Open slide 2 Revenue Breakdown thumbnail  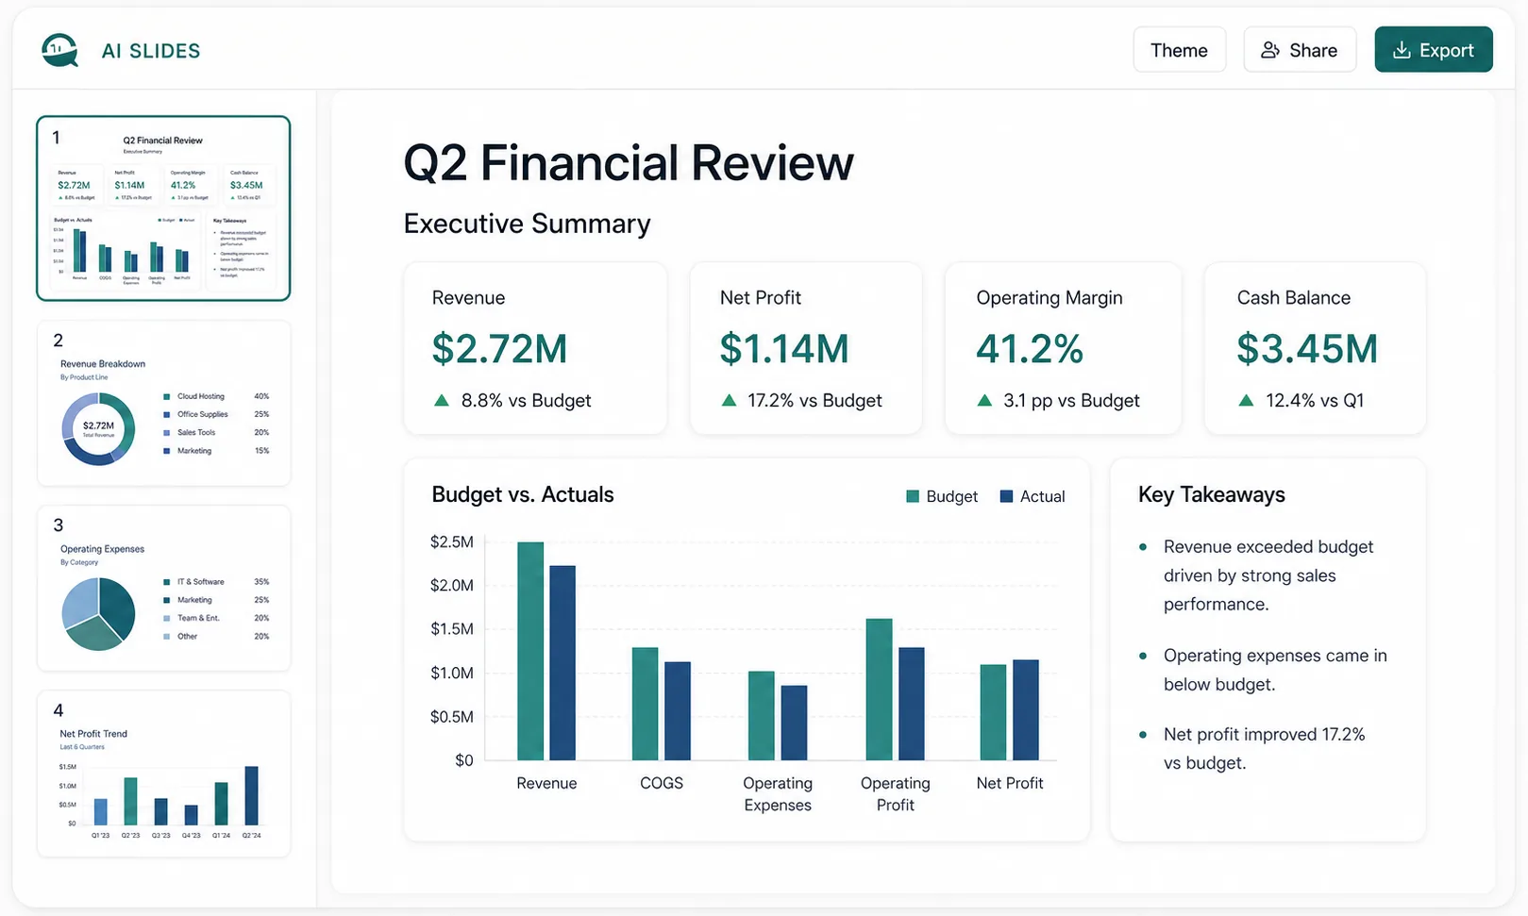point(163,404)
